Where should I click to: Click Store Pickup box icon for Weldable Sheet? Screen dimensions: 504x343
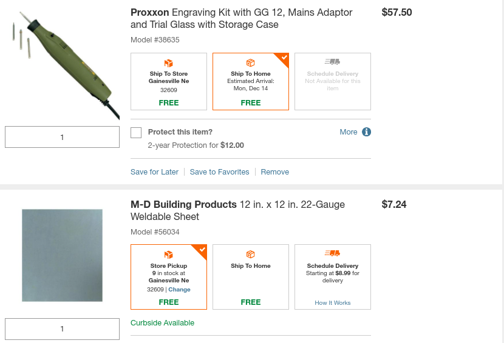(x=169, y=255)
